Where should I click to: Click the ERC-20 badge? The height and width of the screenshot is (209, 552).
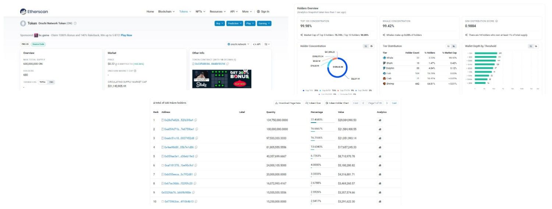25,44
